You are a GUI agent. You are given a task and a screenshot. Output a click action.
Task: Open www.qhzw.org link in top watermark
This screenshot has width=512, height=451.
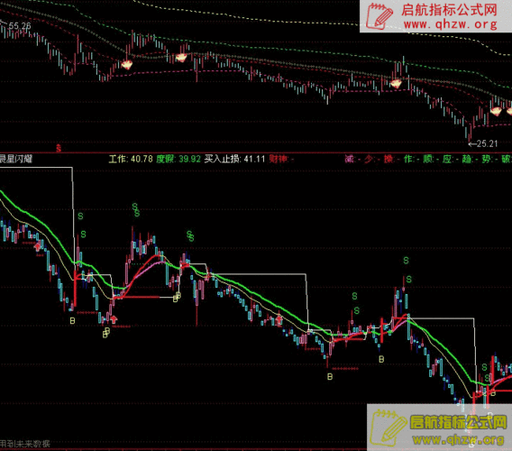[x=451, y=24]
